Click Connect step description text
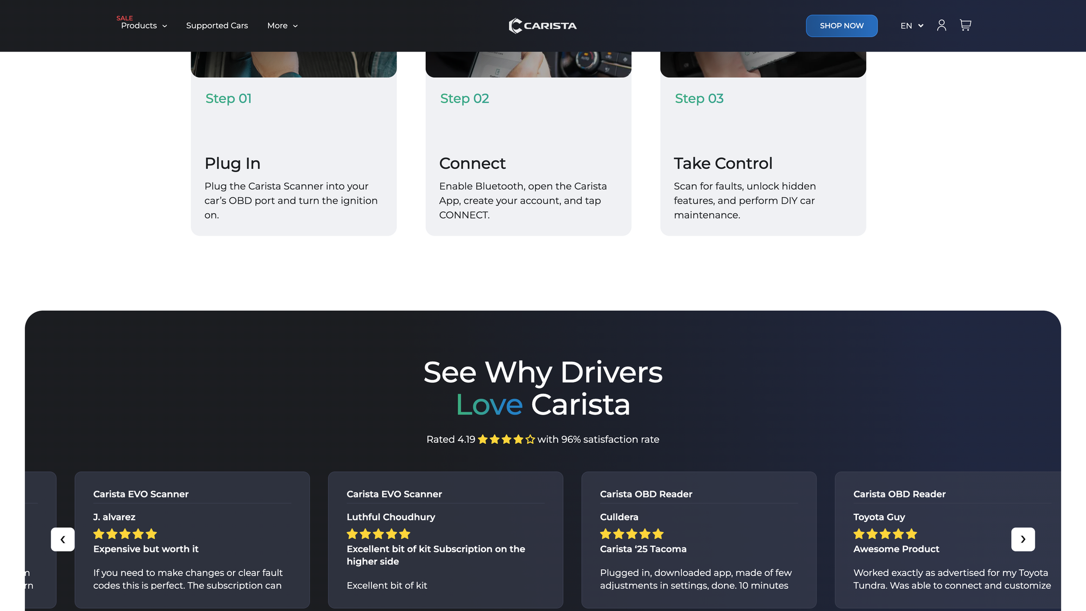The height and width of the screenshot is (611, 1086). (x=523, y=200)
